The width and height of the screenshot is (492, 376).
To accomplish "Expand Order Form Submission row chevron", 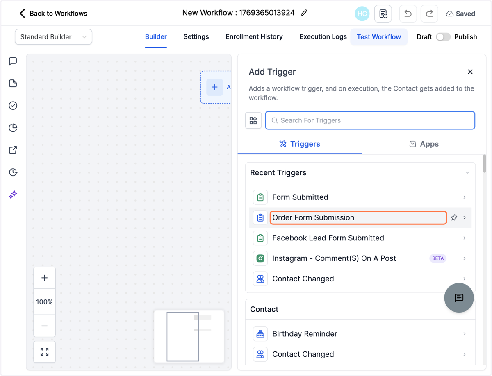I will 465,217.
